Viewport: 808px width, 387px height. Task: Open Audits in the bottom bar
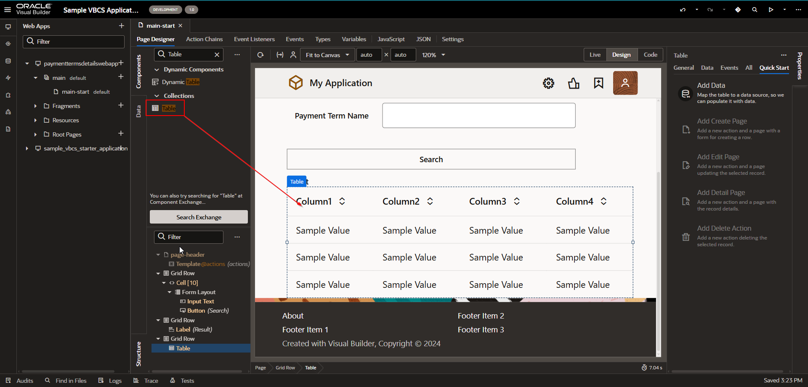coord(19,380)
